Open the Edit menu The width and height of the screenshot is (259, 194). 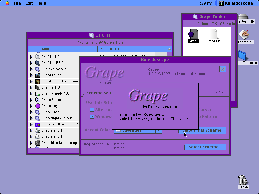point(29,3)
